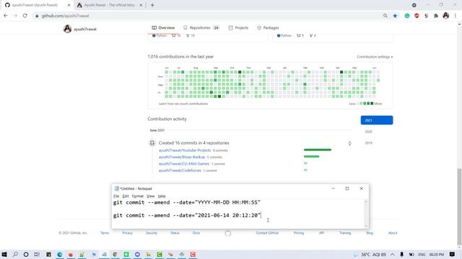This screenshot has width=462, height=259.
Task: Select the 2021 year filter button
Action: click(377, 120)
